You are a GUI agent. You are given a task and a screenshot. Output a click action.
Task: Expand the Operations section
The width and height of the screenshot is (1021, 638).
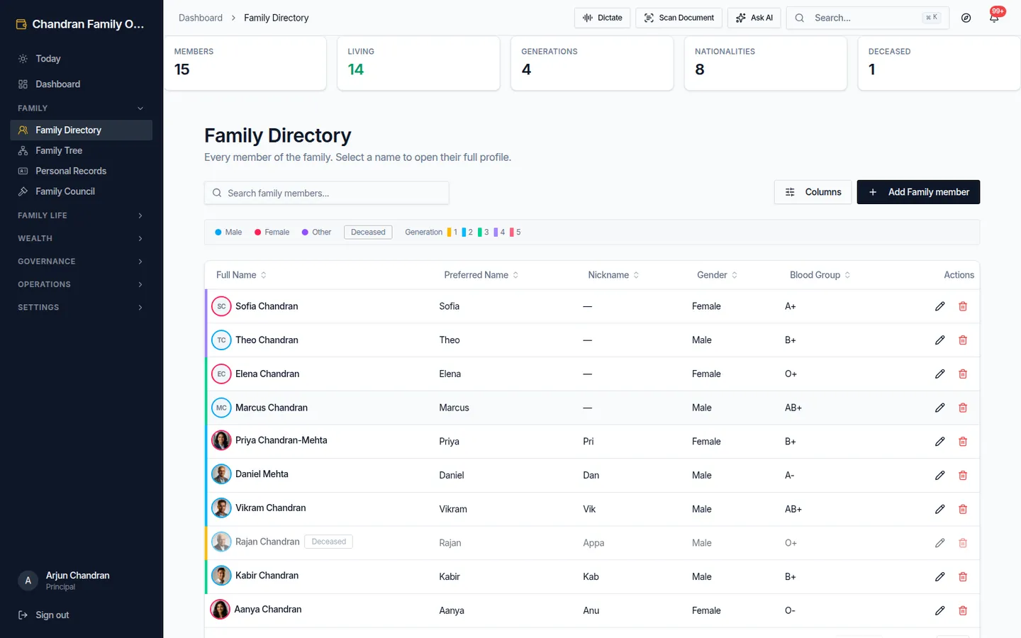point(81,284)
